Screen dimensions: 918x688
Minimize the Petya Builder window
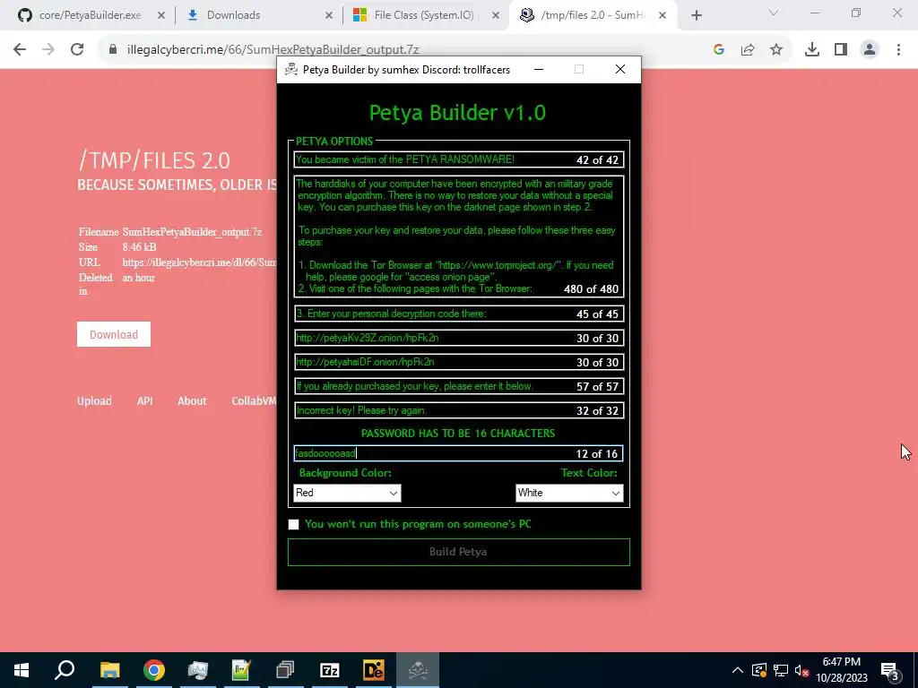(x=539, y=70)
